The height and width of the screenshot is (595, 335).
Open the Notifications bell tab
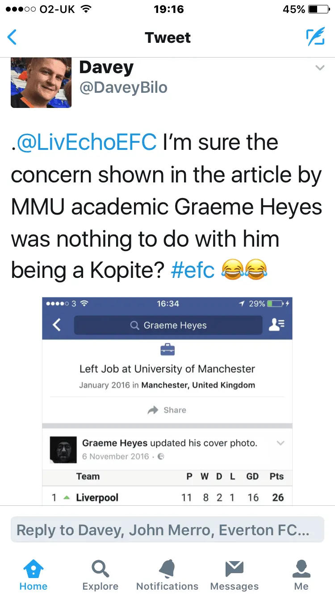(x=167, y=574)
